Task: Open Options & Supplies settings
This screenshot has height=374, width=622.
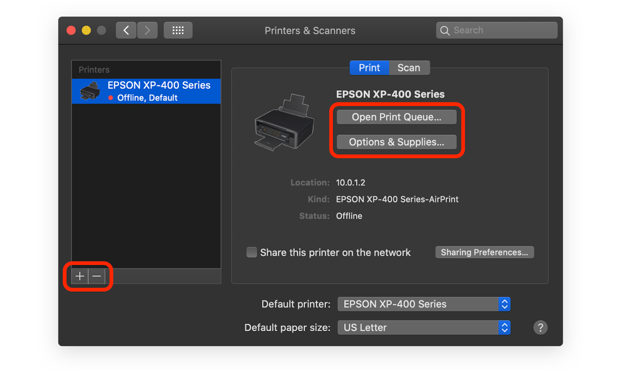Action: 396,142
